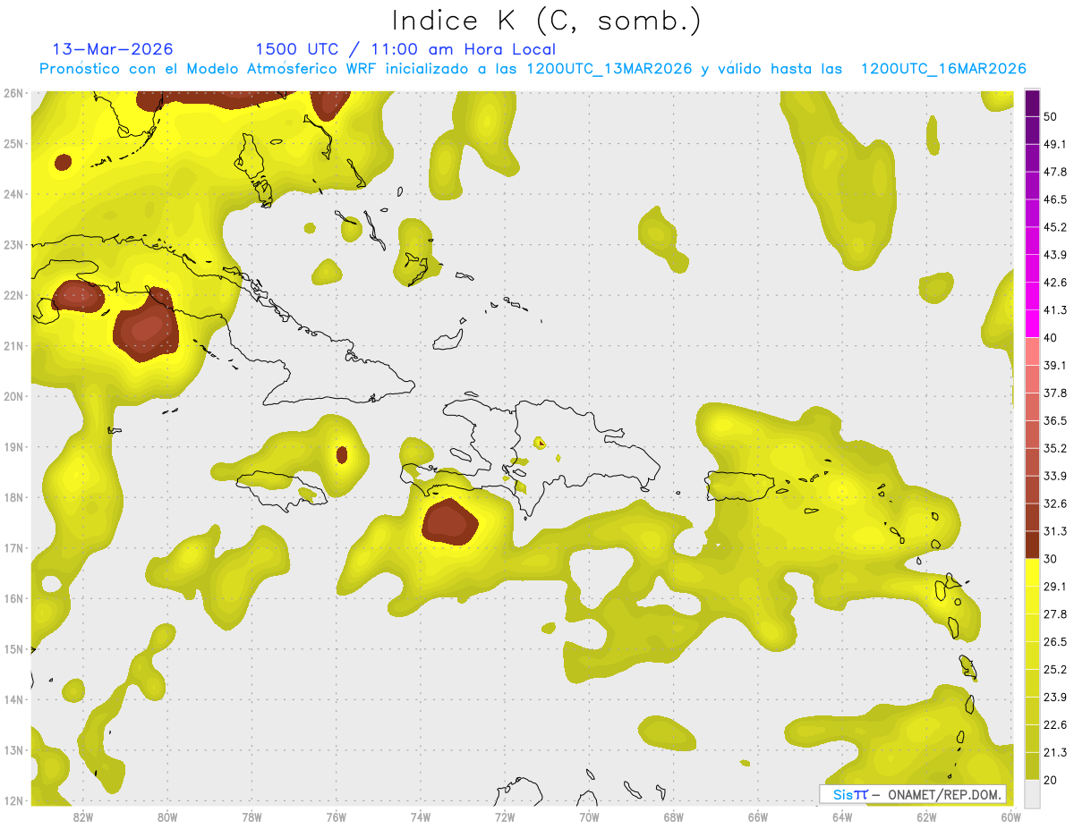Pick the olive swatch between 20 and 21.3
The width and height of the screenshot is (1074, 829).
1032,766
